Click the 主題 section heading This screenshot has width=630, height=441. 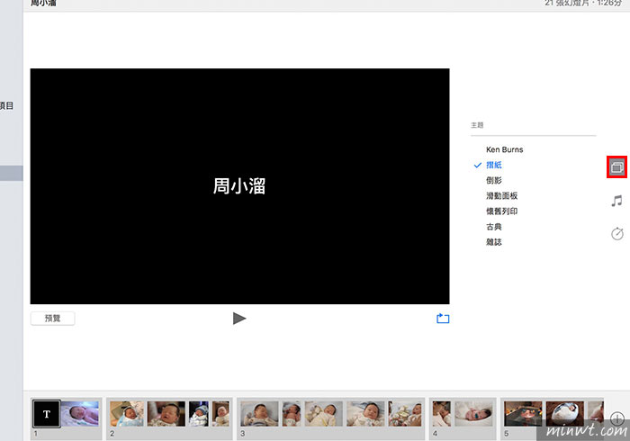point(477,125)
